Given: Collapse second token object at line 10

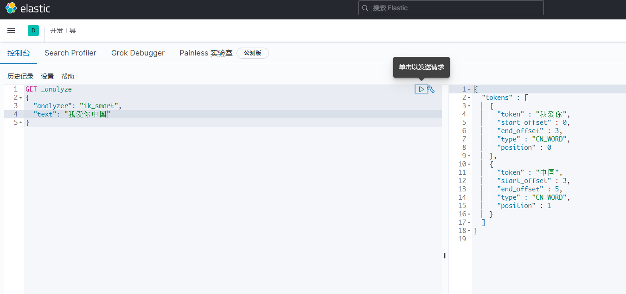Looking at the screenshot, I should (x=469, y=164).
